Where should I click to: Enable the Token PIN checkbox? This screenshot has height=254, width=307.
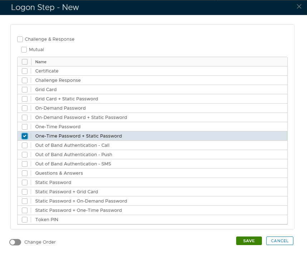tap(25, 220)
